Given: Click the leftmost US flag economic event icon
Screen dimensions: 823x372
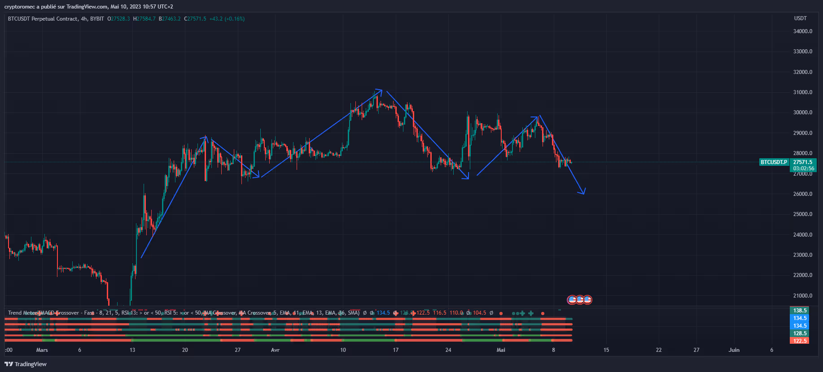Looking at the screenshot, I should (x=572, y=300).
